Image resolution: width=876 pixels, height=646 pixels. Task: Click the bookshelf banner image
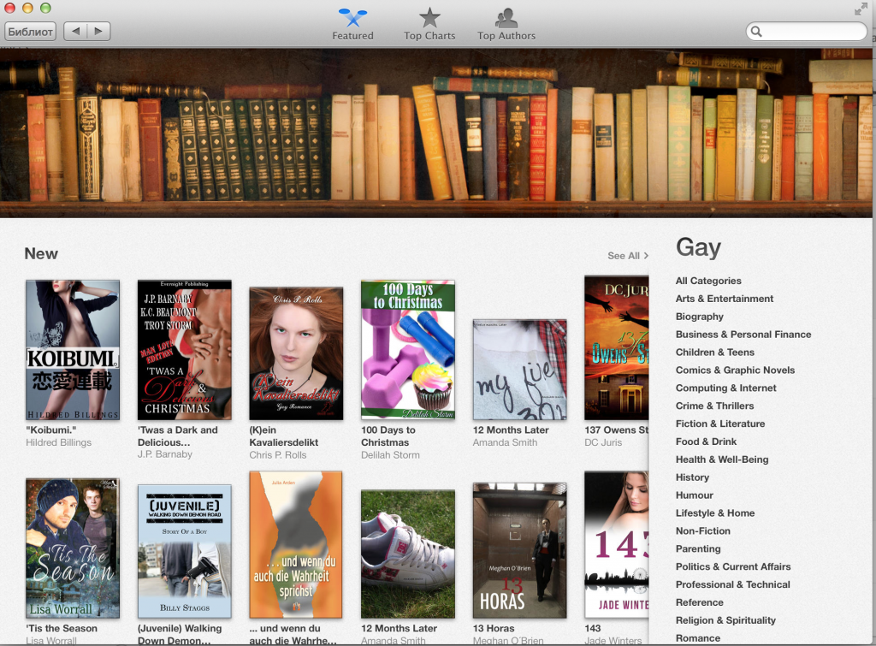coord(435,133)
